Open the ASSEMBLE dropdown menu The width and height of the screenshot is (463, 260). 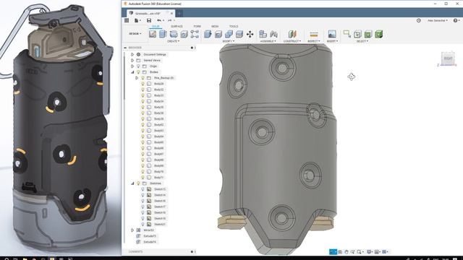click(268, 41)
